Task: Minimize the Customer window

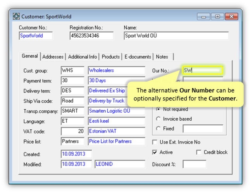Action: 203,17
